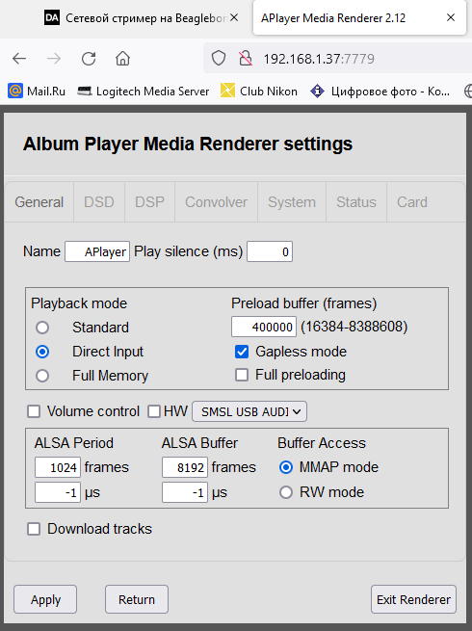Select the Full Memory playback mode
This screenshot has width=472, height=631.
(x=42, y=376)
